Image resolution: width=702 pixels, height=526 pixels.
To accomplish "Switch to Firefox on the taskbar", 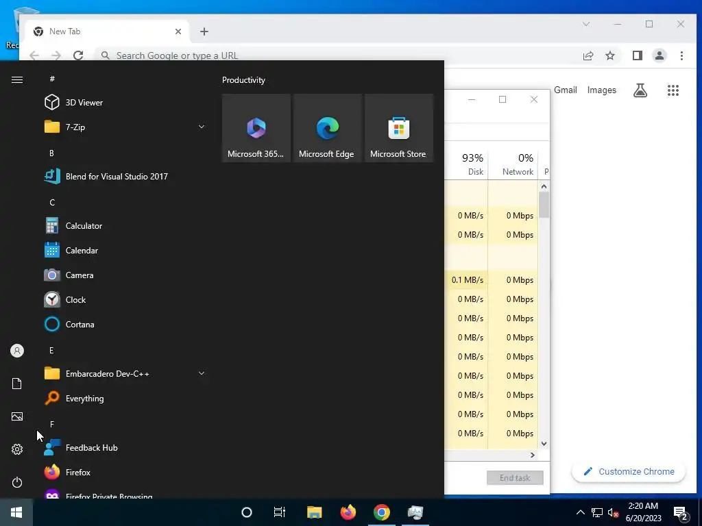I will pyautogui.click(x=348, y=512).
